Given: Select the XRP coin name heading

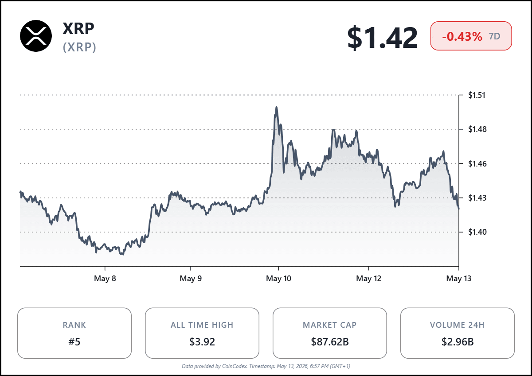Looking at the screenshot, I should point(78,29).
